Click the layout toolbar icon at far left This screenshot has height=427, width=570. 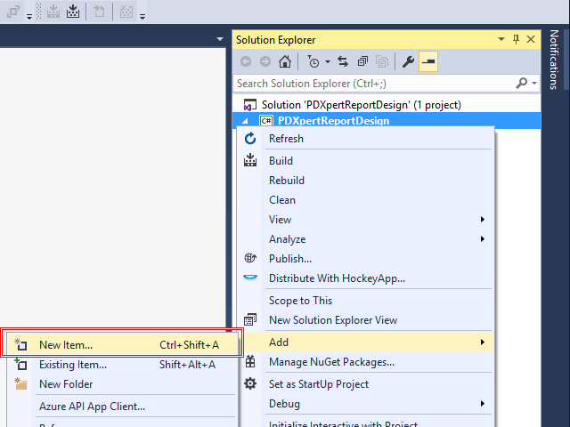pos(13,12)
